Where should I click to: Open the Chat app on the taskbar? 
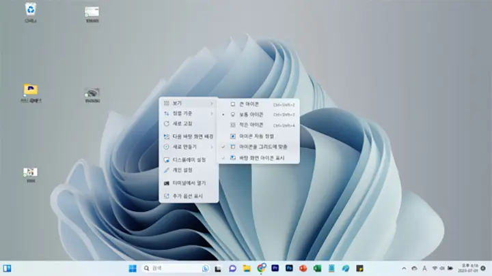point(232,269)
